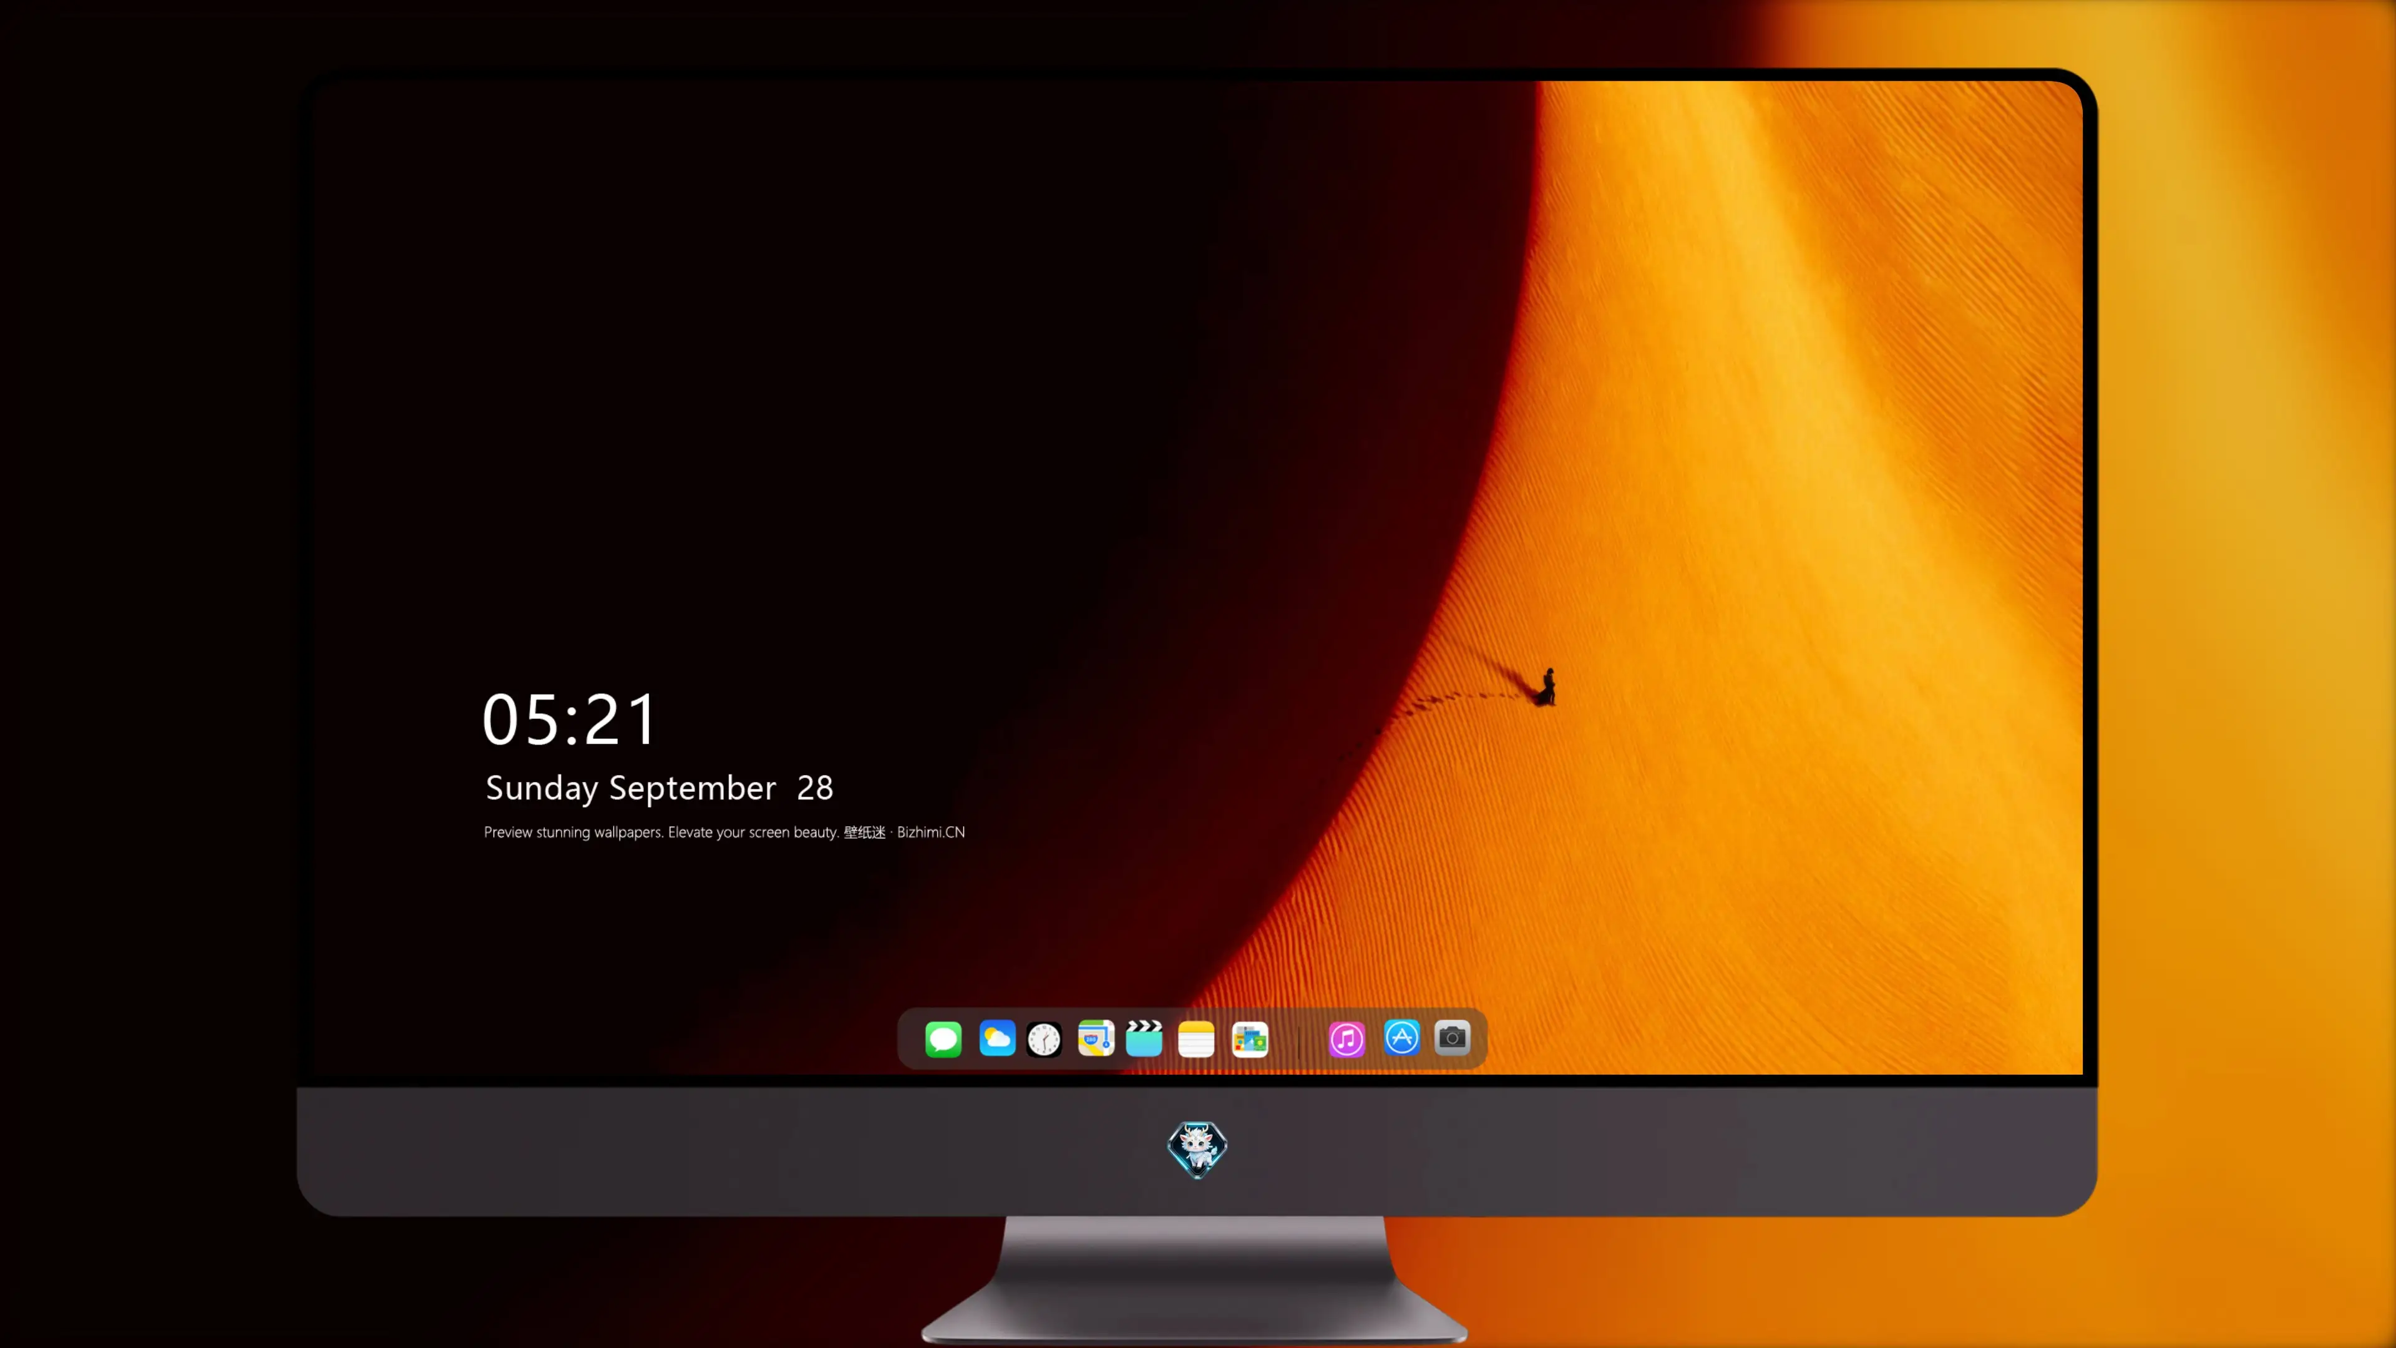Launch the Videos clapperboard app
2396x1348 pixels.
pyautogui.click(x=1144, y=1038)
